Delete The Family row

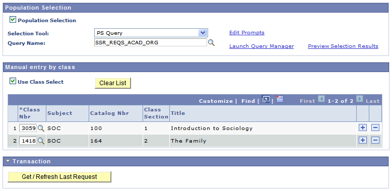pyautogui.click(x=375, y=140)
